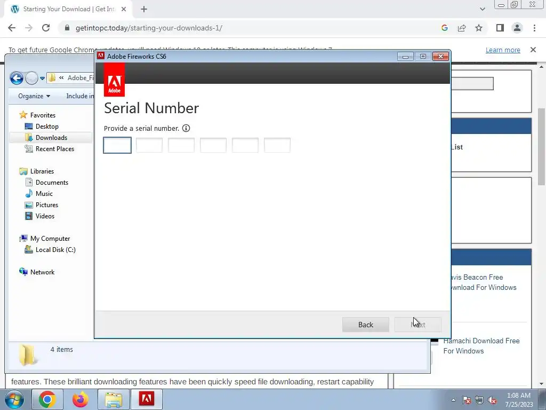The width and height of the screenshot is (546, 410).
Task: Focus the sixth serial number box
Action: [x=277, y=145]
